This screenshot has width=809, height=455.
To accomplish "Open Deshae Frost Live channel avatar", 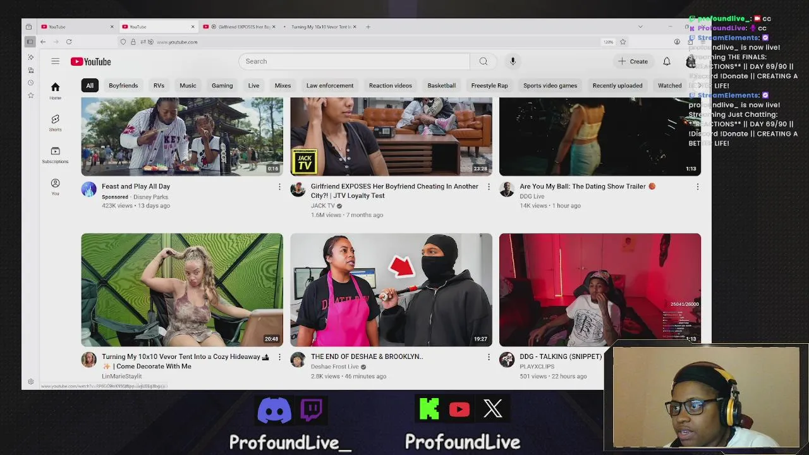I will click(298, 360).
